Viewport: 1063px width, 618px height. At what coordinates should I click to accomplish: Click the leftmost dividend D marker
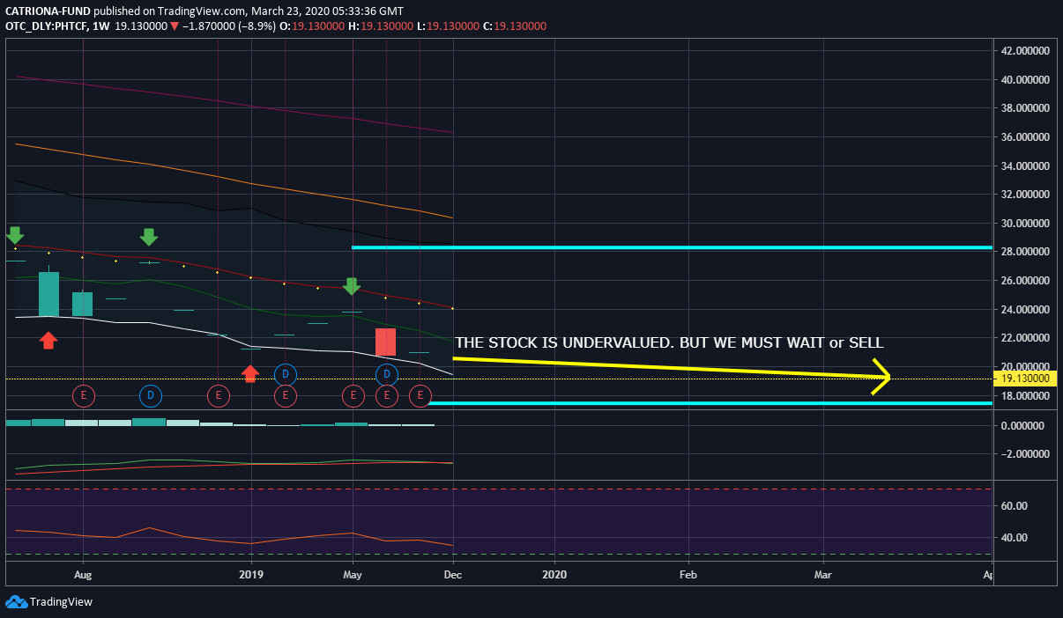pos(150,396)
